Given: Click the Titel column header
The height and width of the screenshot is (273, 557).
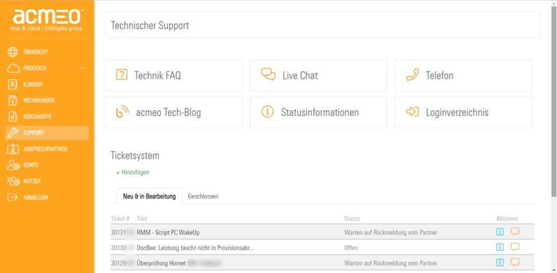Looking at the screenshot, I should 142,218.
